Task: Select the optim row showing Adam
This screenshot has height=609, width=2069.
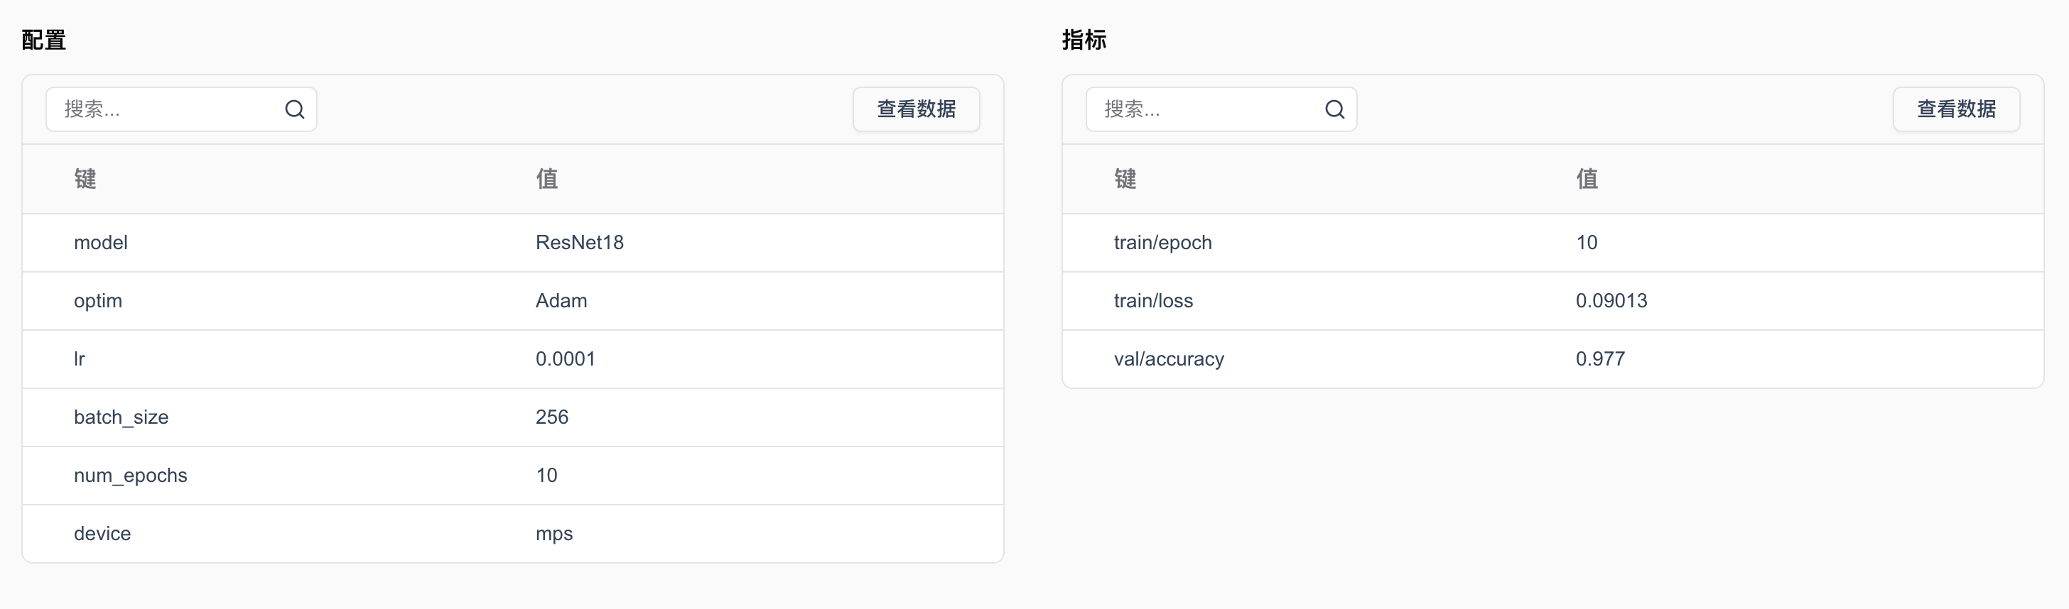Action: tap(512, 301)
